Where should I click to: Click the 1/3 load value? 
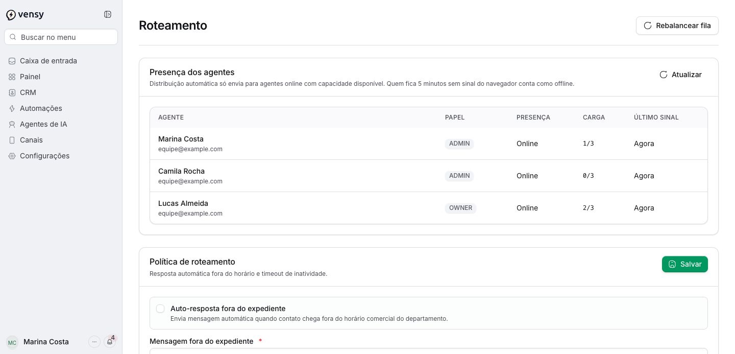coord(589,144)
